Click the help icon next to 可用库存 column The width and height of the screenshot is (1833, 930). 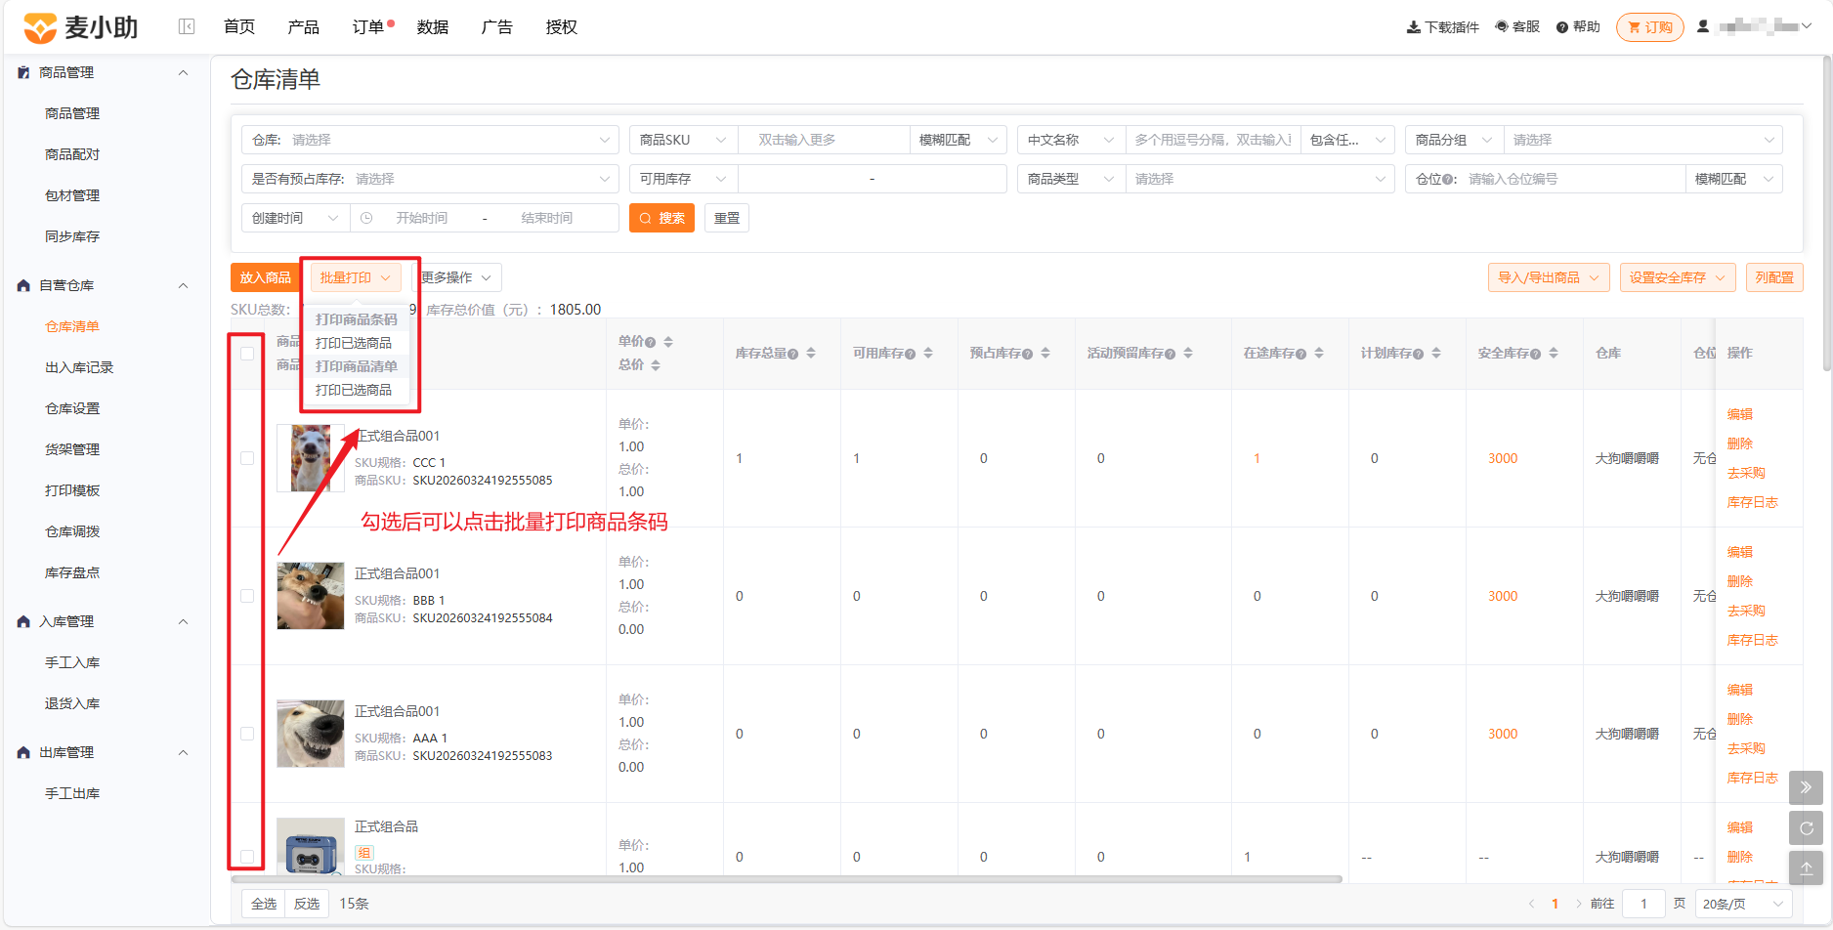(x=910, y=354)
